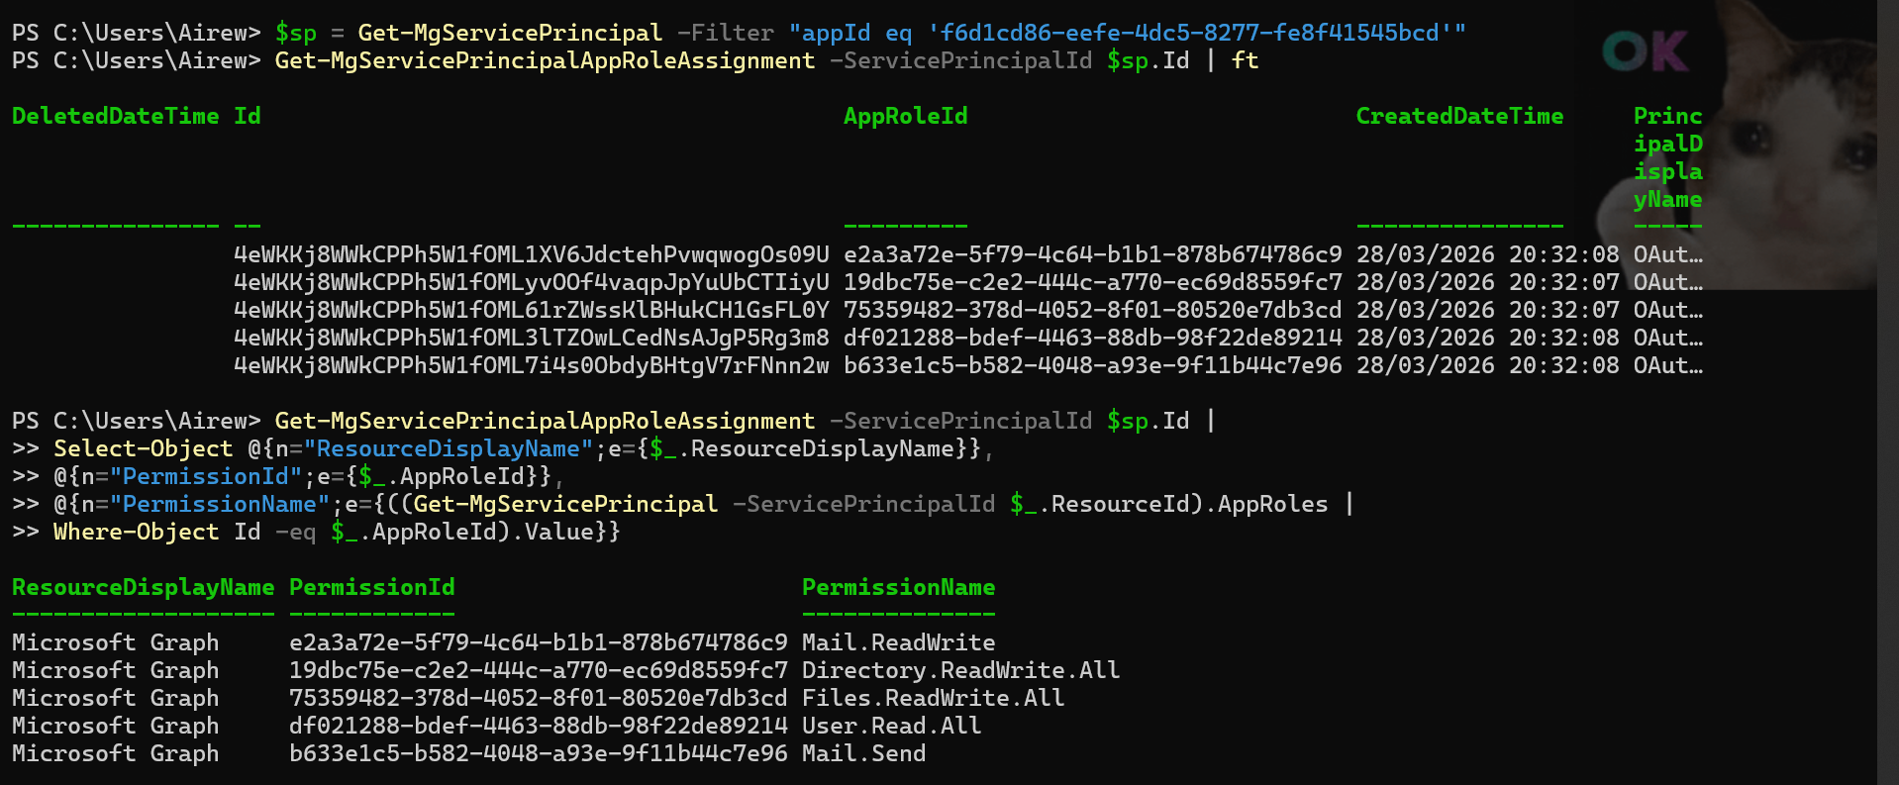Click the appId GUID in the filter string

(x=1189, y=33)
